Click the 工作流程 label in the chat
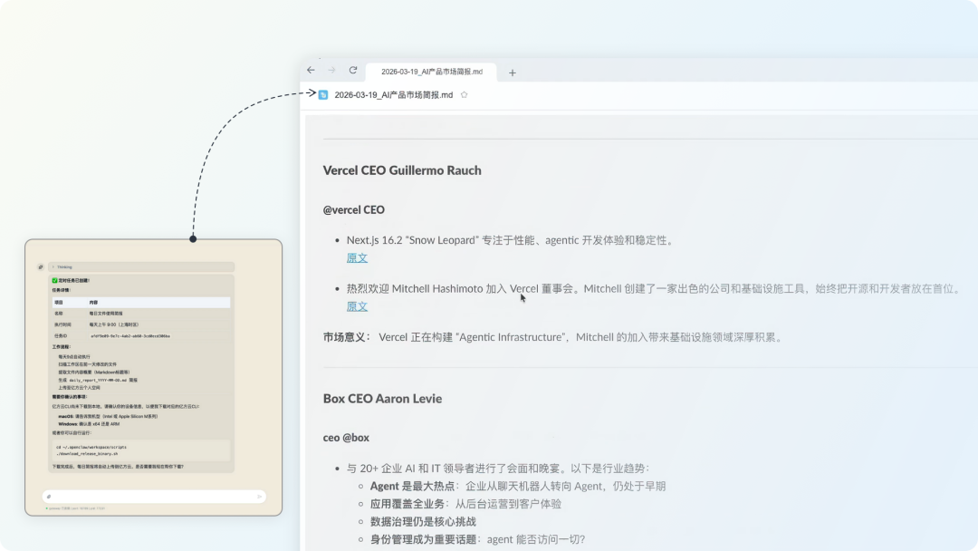This screenshot has width=978, height=551. pos(62,347)
